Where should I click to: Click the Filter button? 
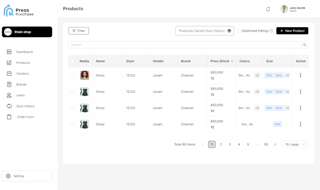(79, 31)
